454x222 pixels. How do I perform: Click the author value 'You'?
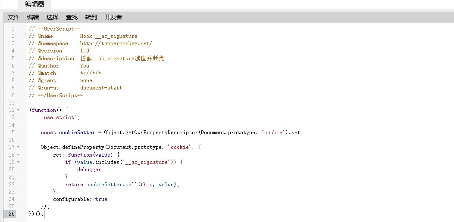point(85,66)
